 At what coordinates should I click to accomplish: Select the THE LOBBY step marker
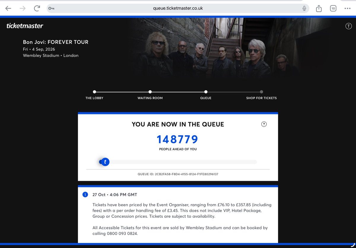[94, 92]
